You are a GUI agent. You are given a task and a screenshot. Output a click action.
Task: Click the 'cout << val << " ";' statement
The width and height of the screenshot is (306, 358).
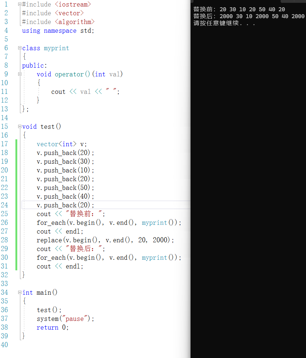(x=85, y=92)
